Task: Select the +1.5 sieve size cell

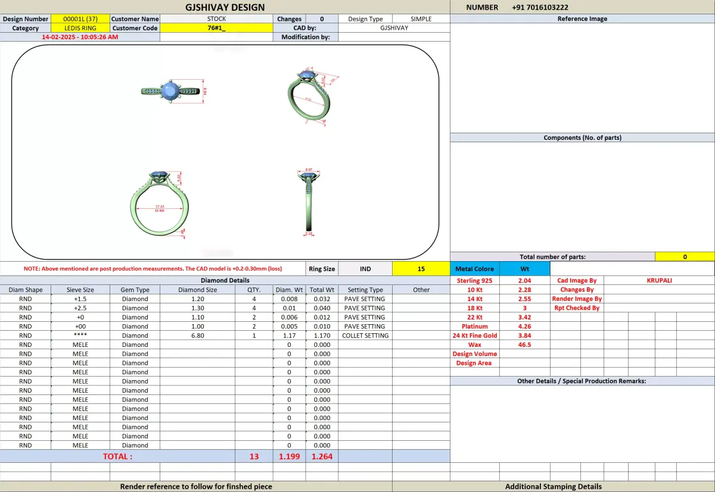Action: (x=80, y=299)
